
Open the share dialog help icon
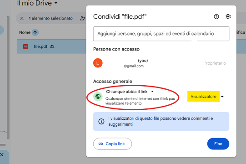[216, 16]
